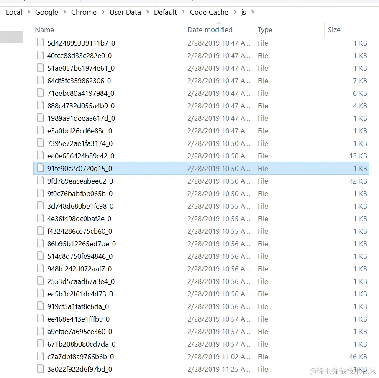
Task: Select filename ee468e443e1fffb9_0
Action: [79, 319]
